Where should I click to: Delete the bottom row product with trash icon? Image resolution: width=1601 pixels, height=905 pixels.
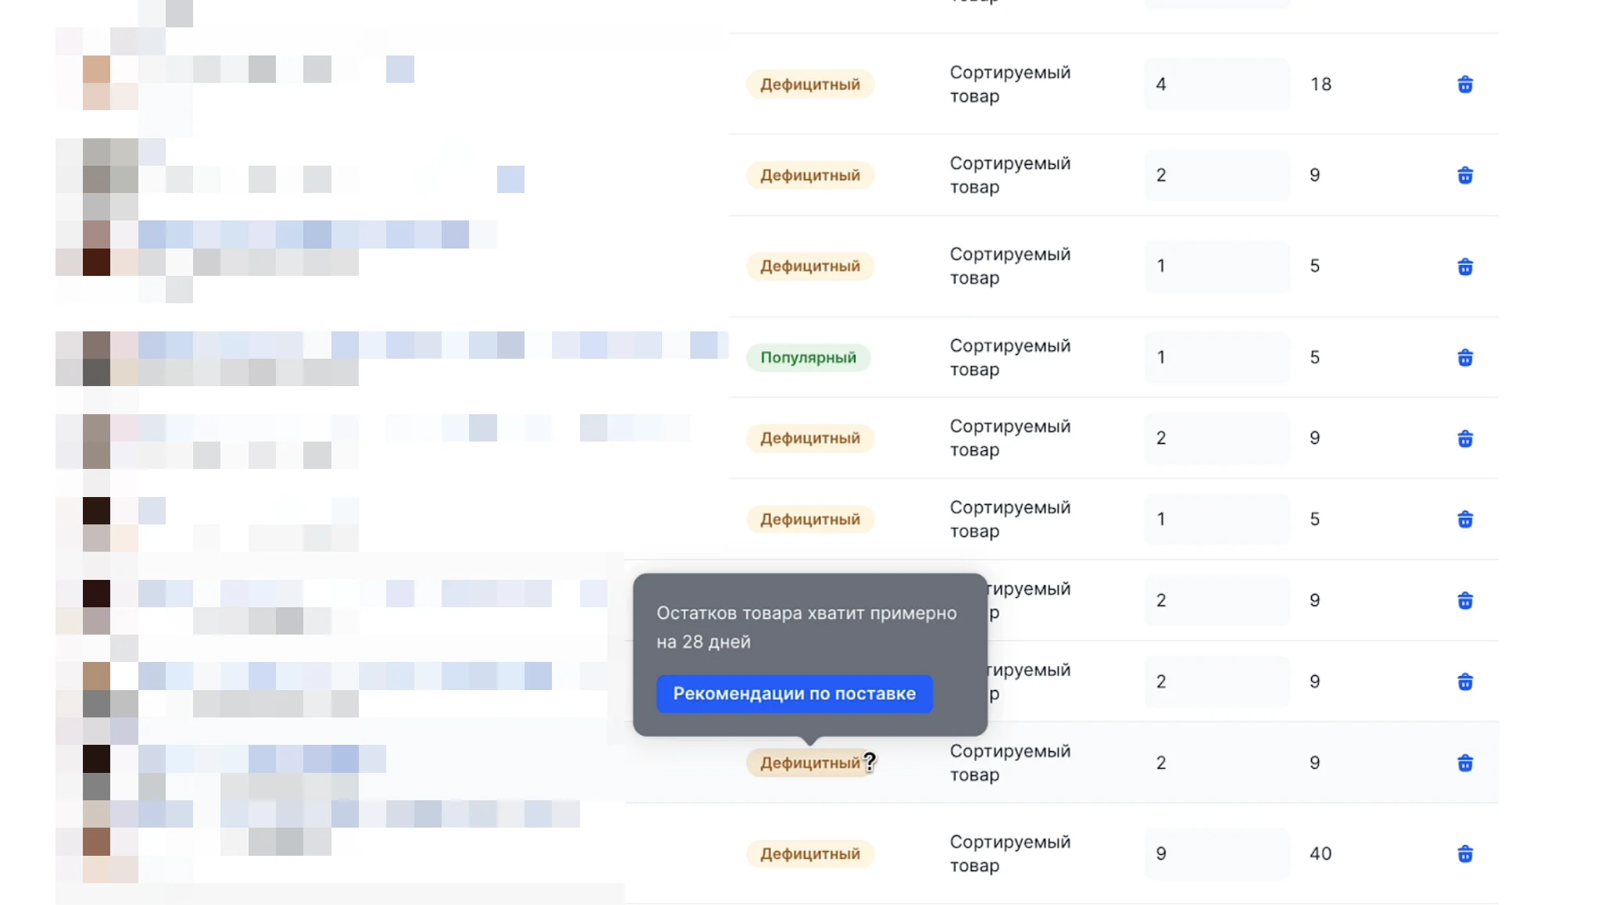(1466, 853)
